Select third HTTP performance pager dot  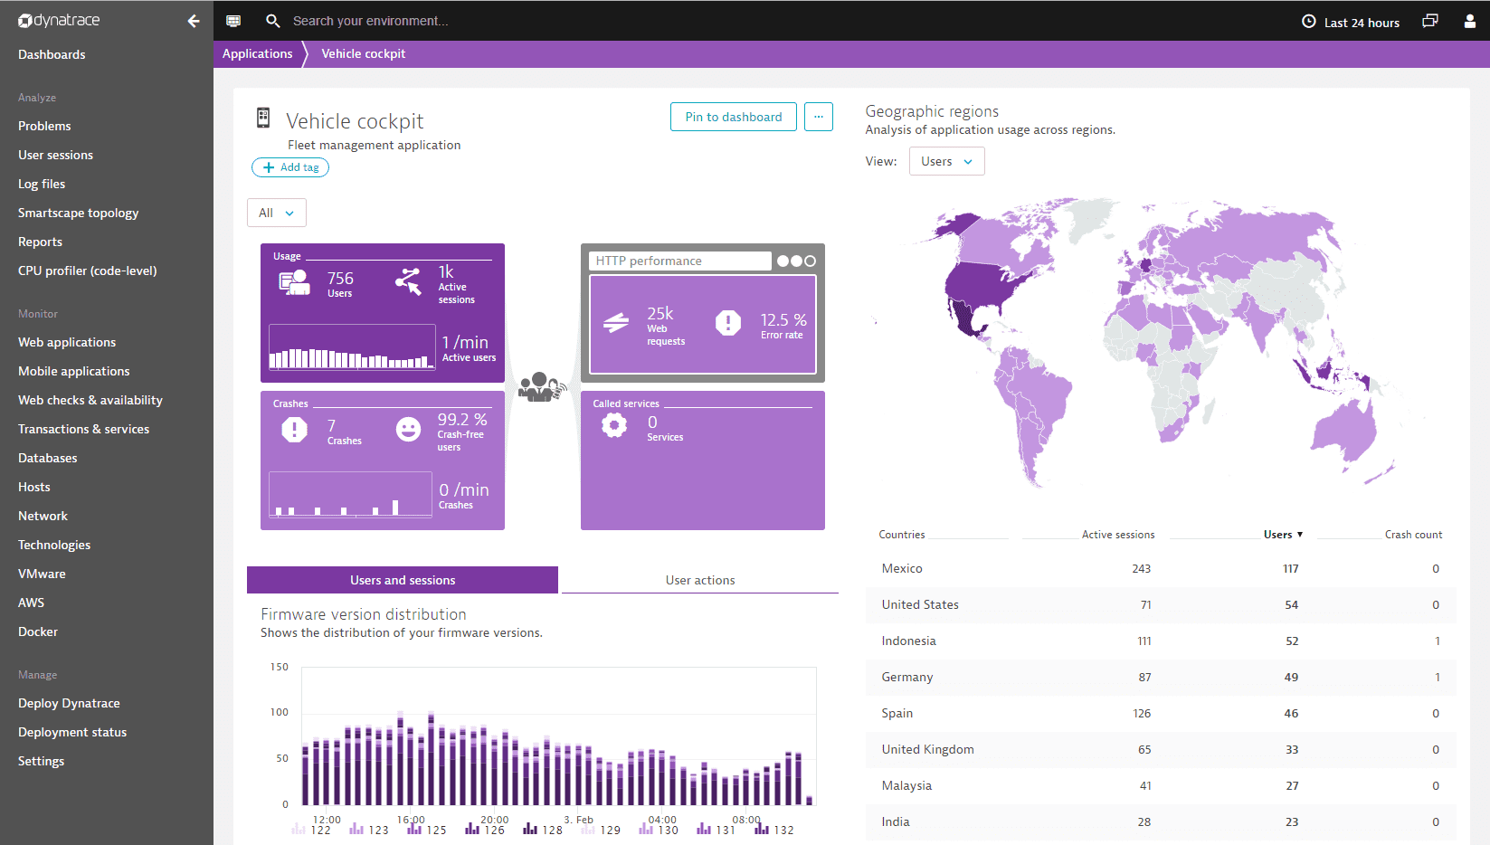[810, 261]
